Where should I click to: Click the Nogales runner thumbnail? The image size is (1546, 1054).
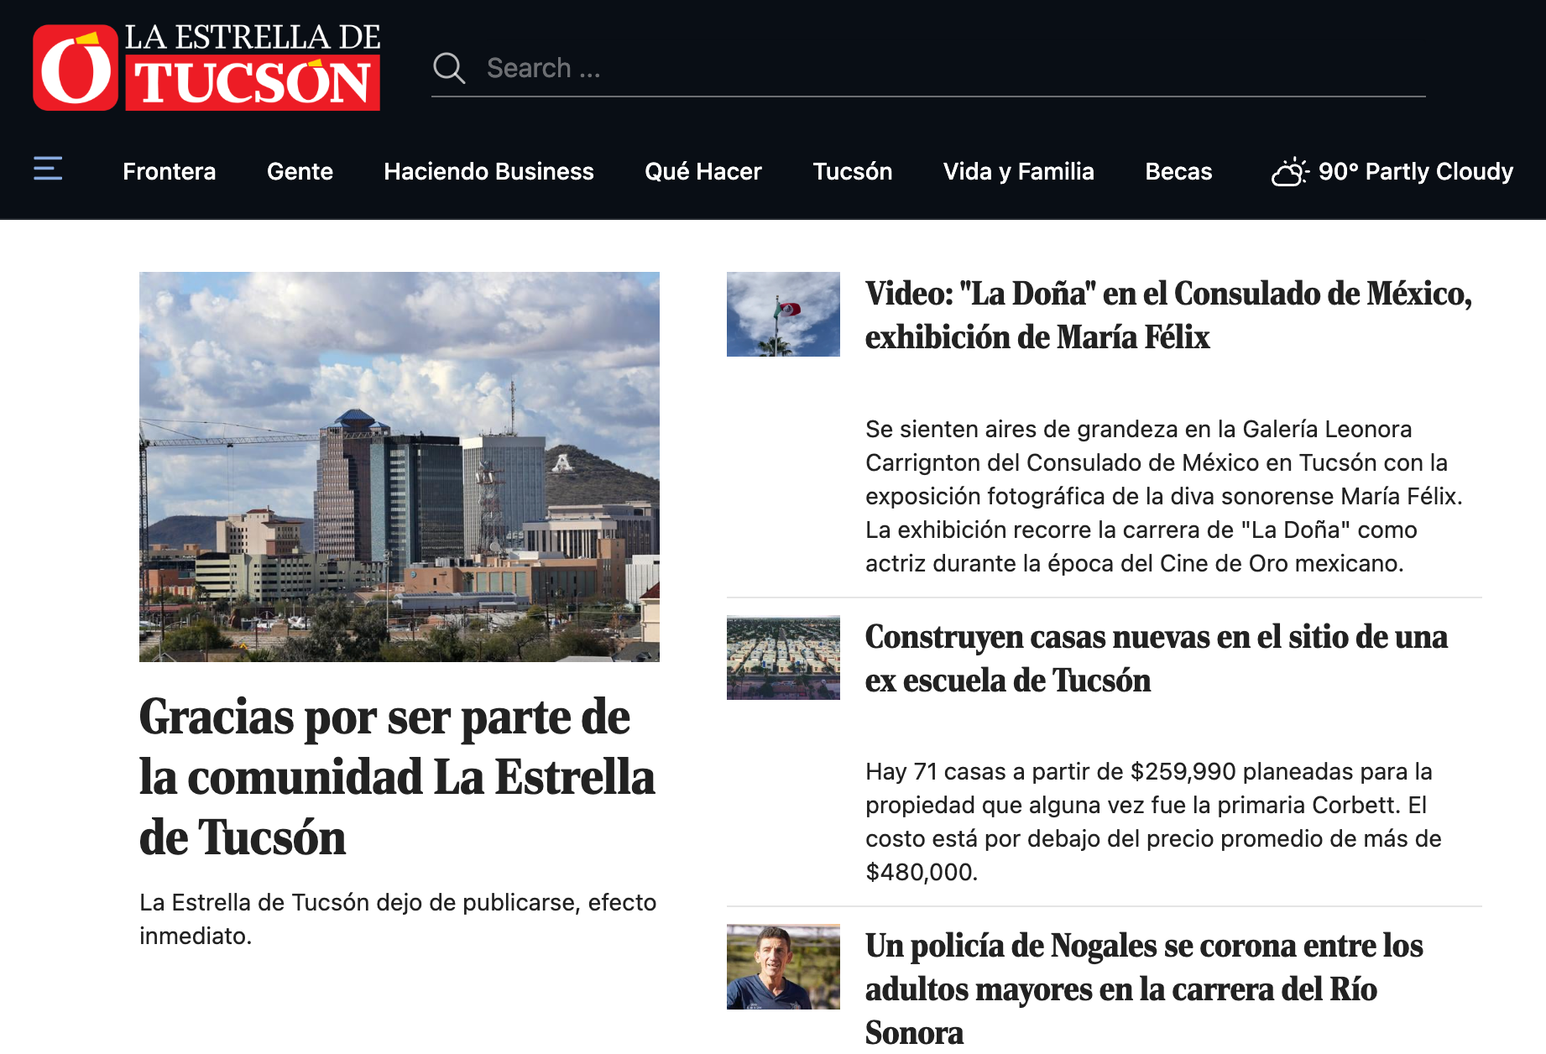pos(783,967)
